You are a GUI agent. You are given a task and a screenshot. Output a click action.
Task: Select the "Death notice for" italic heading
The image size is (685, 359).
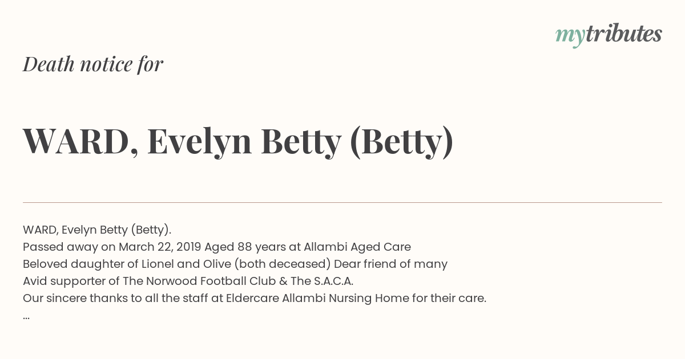coord(93,64)
